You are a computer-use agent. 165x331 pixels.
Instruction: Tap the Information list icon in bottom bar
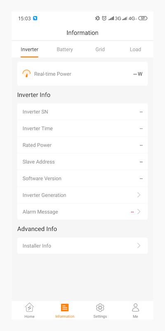[x=65, y=307]
